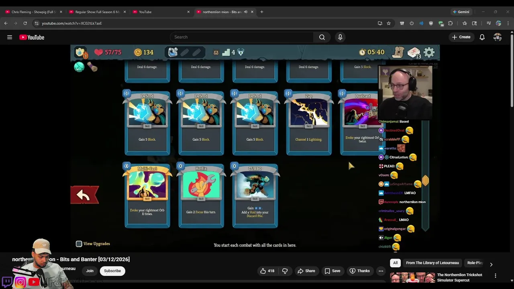Click the YouTube search magnifier button

click(x=322, y=37)
